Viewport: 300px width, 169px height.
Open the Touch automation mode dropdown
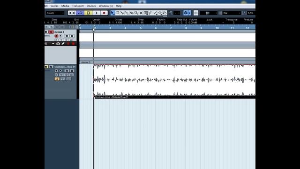(x=55, y=13)
